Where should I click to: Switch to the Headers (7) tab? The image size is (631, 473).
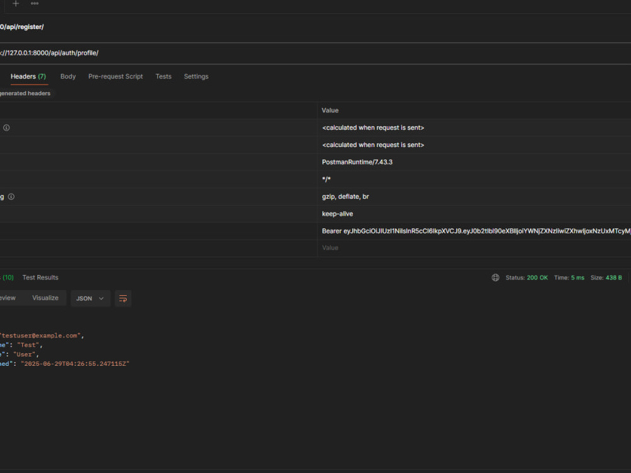tap(28, 76)
